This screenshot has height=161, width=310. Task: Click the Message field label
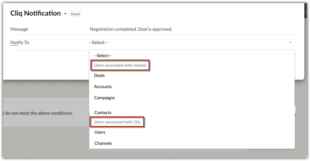click(x=19, y=29)
